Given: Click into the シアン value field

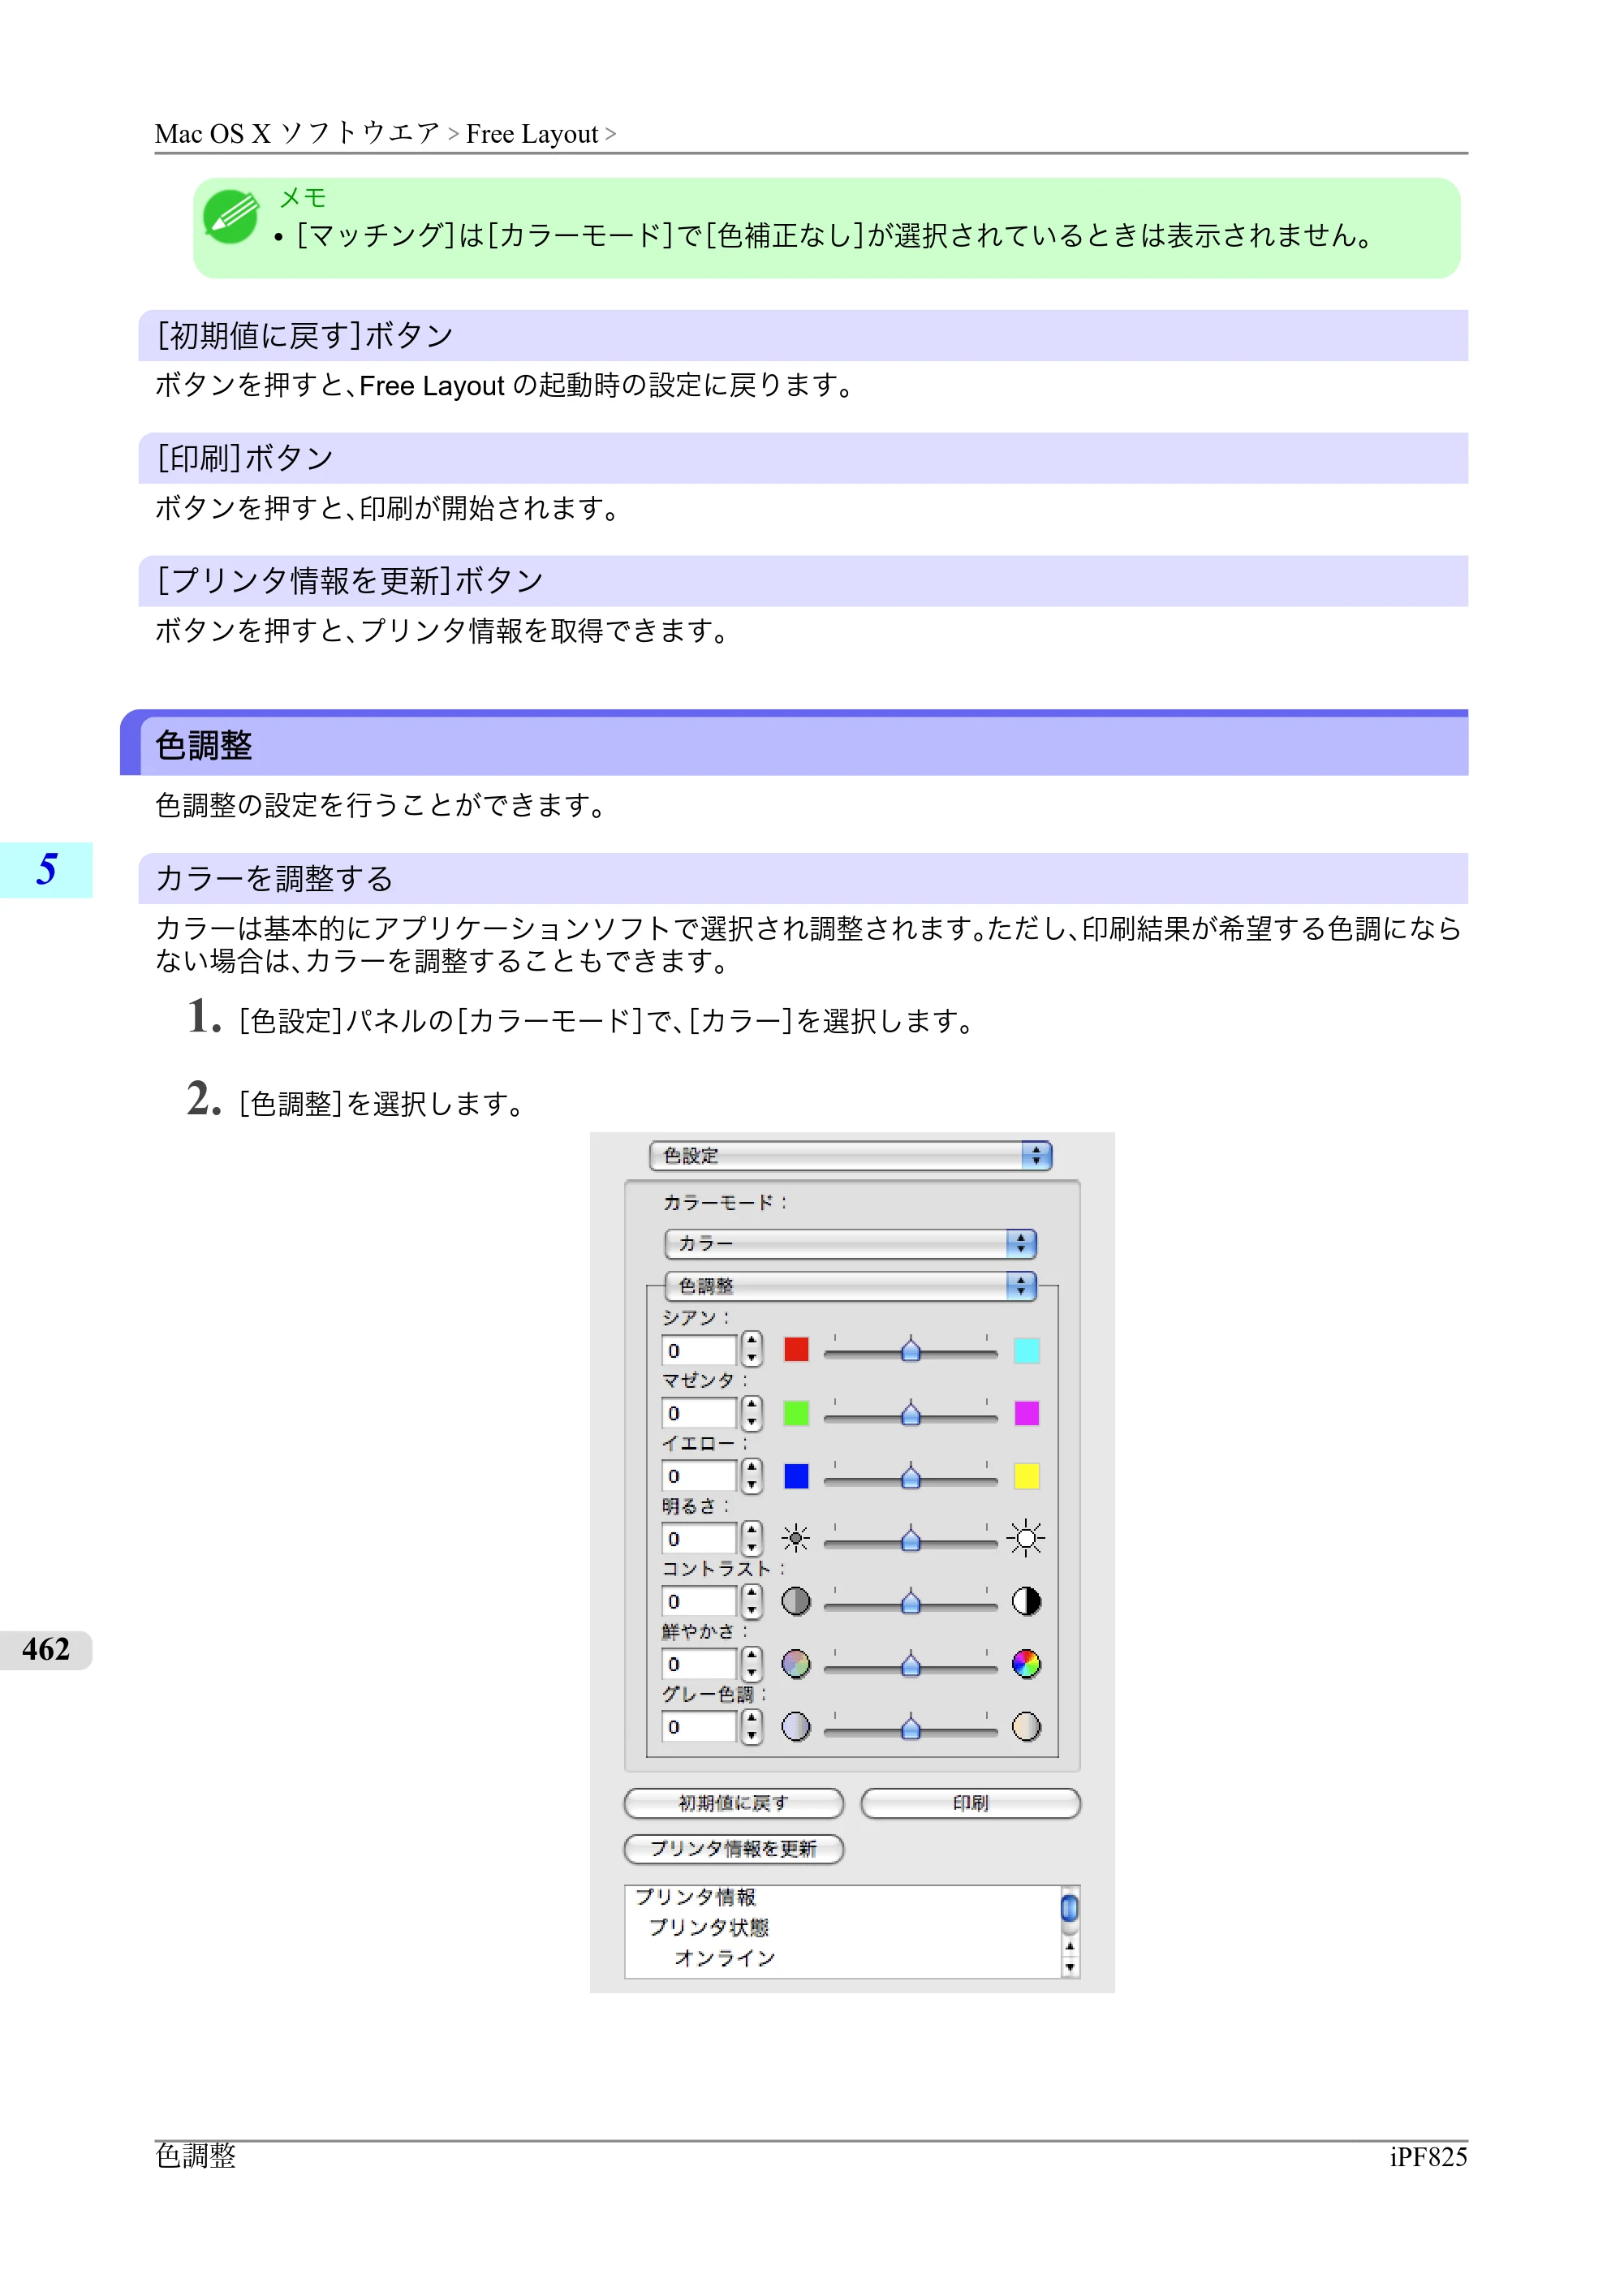Looking at the screenshot, I should pos(699,1350).
